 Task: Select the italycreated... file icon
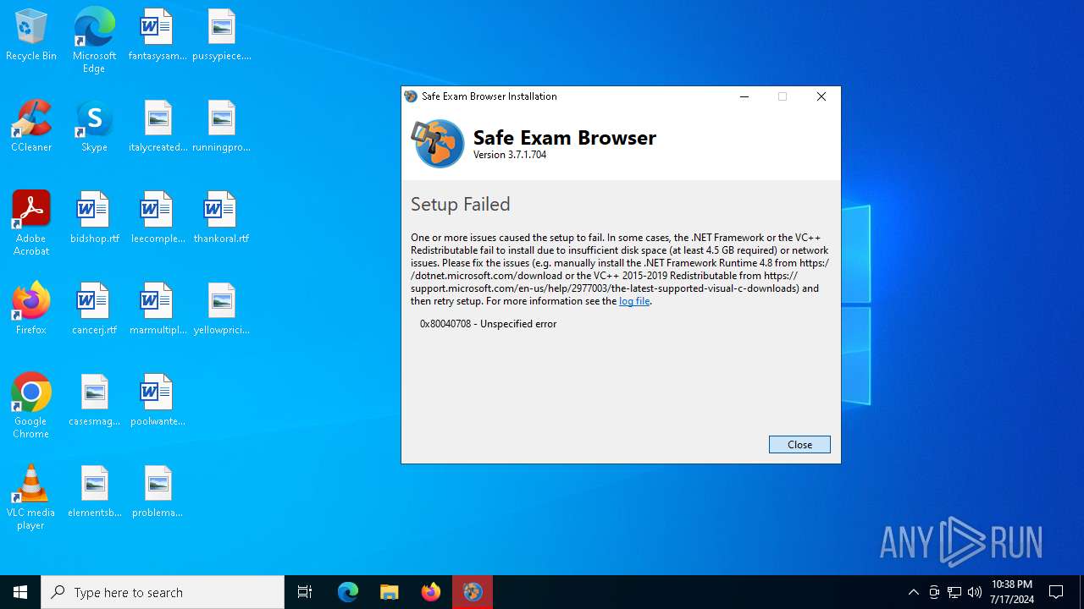click(x=158, y=126)
